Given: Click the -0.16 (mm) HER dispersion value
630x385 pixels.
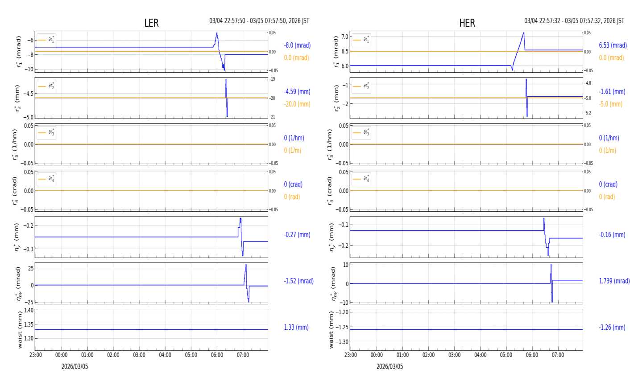Looking at the screenshot, I should click(612, 235).
